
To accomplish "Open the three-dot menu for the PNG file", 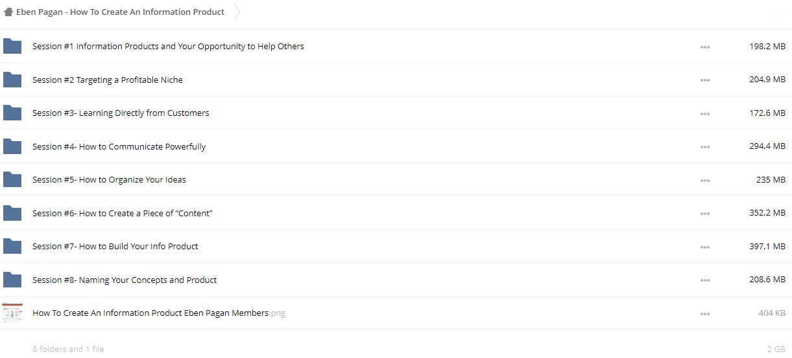I will pos(705,314).
